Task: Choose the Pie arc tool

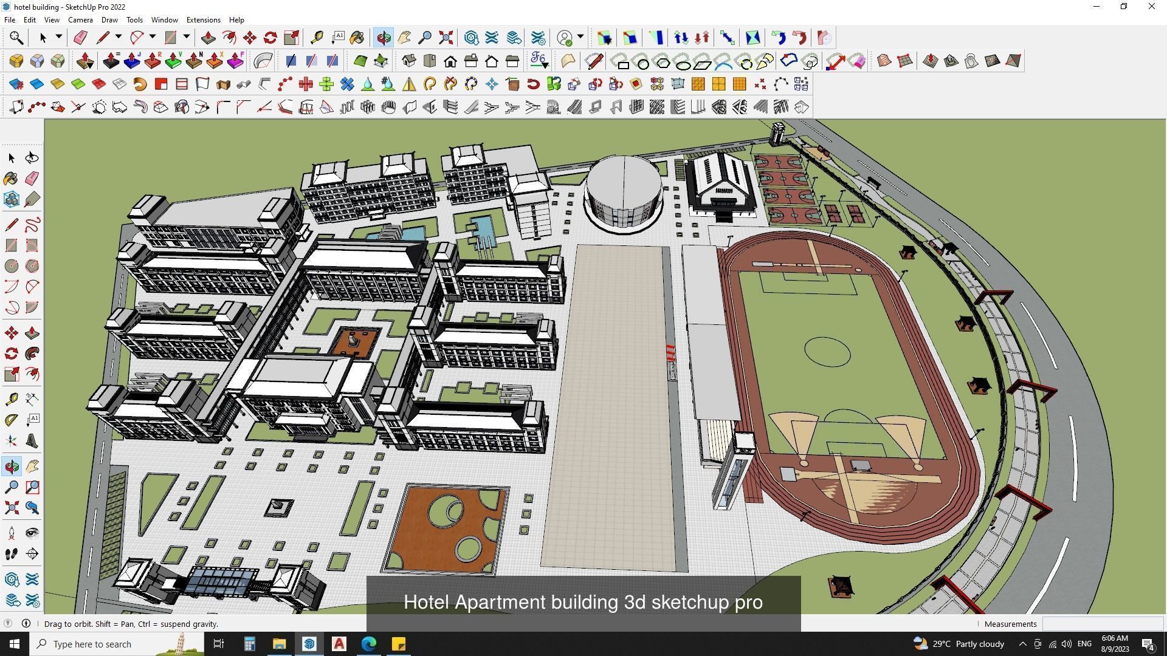Action: 32,307
